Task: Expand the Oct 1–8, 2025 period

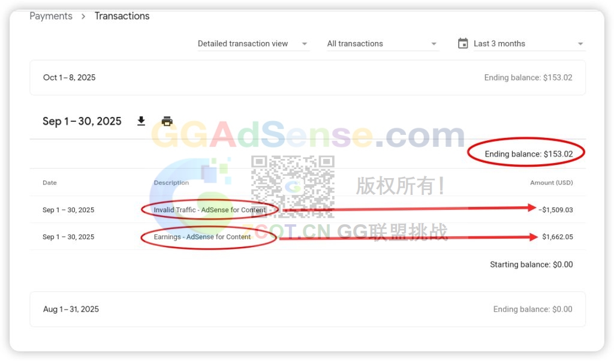Action: pyautogui.click(x=308, y=77)
